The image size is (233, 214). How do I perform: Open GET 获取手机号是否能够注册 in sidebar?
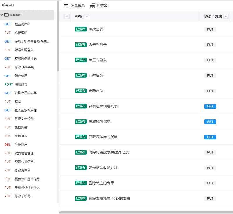pyautogui.click(x=27, y=41)
